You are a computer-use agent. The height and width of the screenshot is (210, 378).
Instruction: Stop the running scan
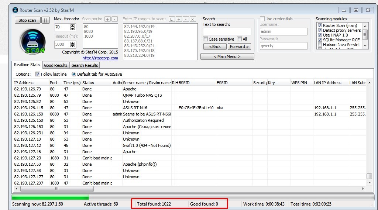27,20
